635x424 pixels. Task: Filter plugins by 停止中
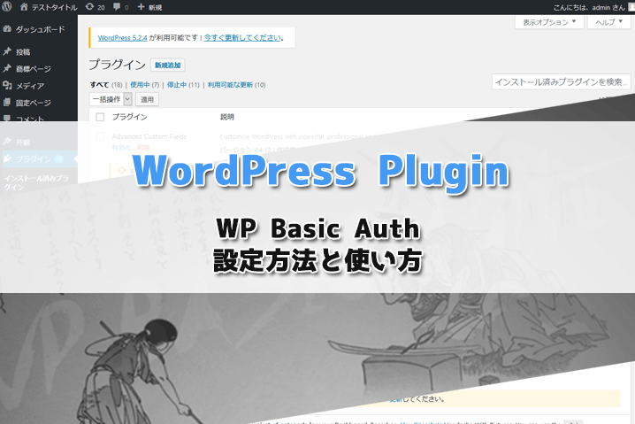pyautogui.click(x=177, y=85)
